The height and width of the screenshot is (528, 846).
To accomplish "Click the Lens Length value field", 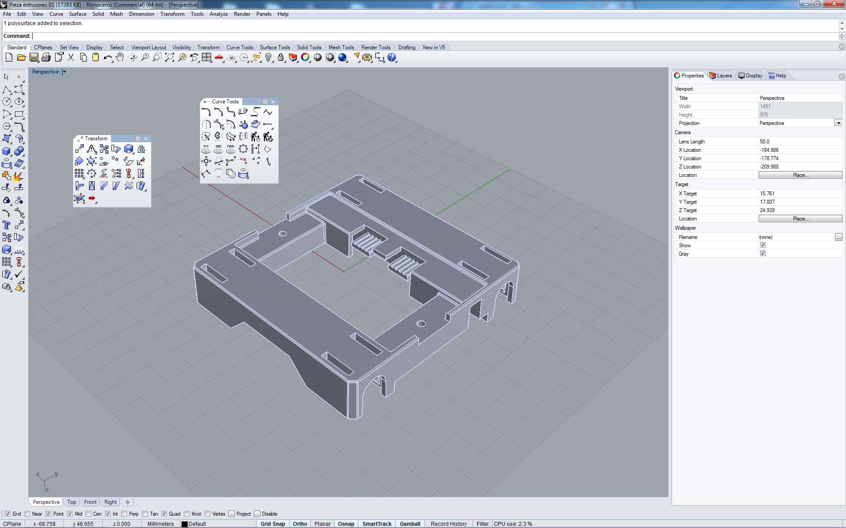I will click(x=800, y=142).
